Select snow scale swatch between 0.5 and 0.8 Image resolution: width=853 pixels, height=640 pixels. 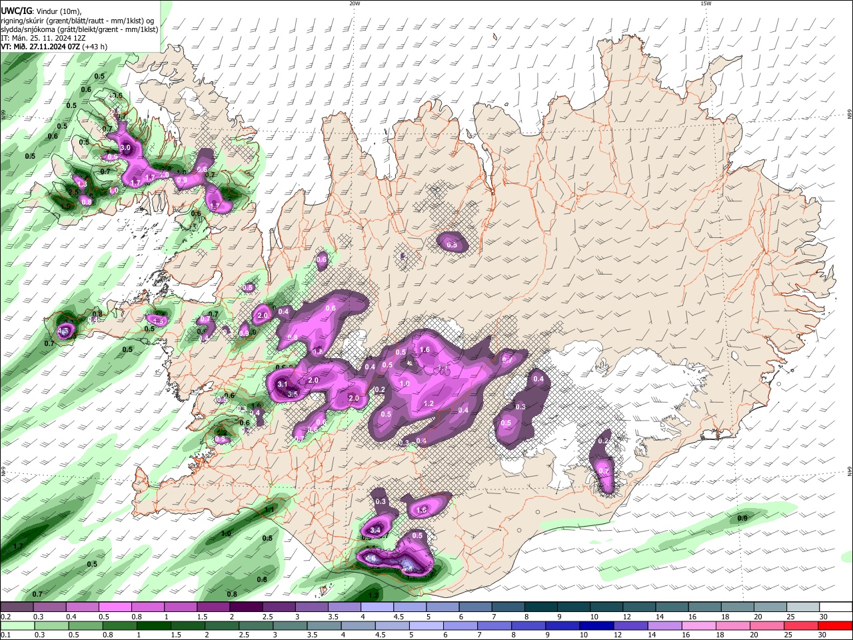tap(115, 607)
